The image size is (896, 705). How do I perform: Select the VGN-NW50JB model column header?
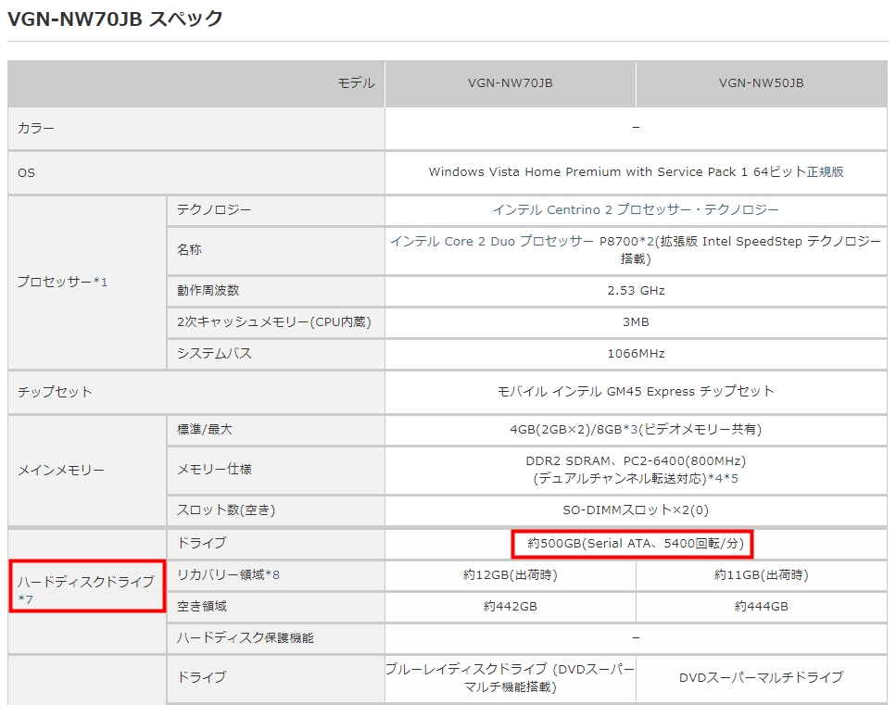coord(761,83)
